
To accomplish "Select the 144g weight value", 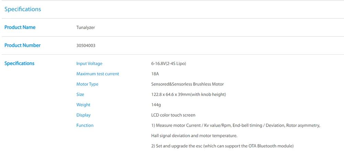I will tap(156, 105).
